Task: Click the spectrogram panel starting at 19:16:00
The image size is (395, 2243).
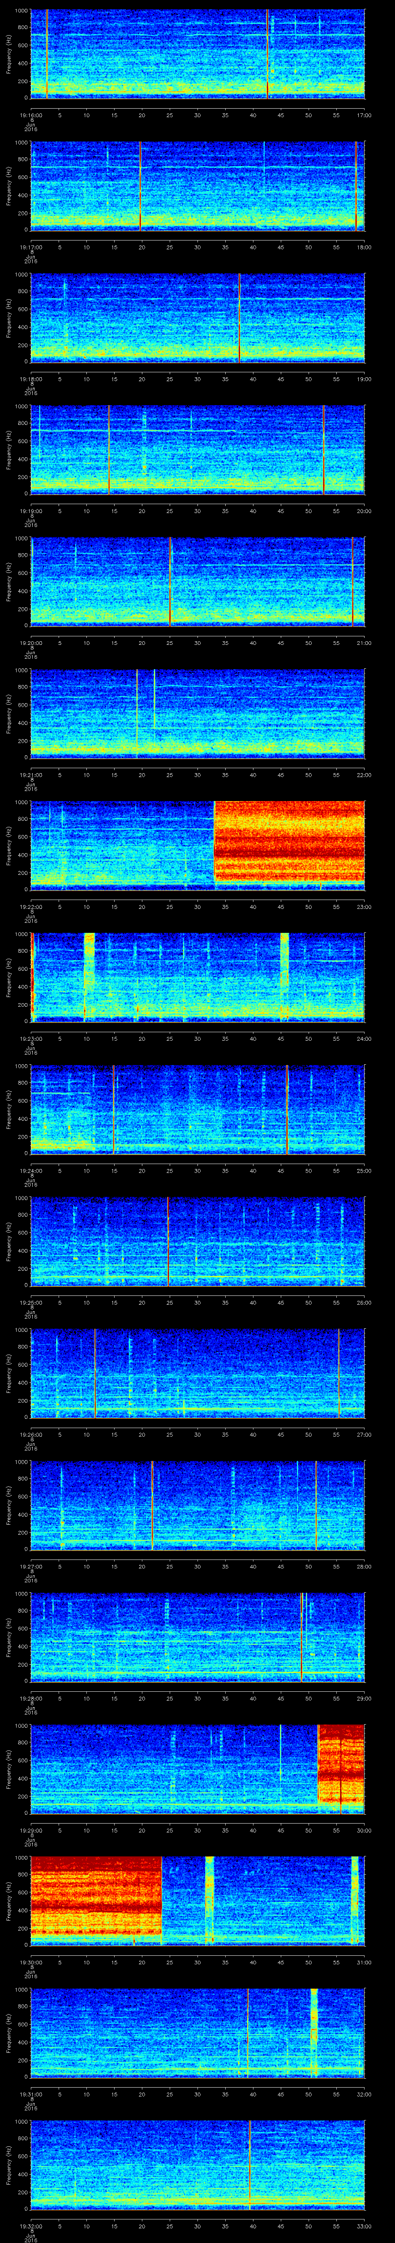Action: click(x=198, y=54)
